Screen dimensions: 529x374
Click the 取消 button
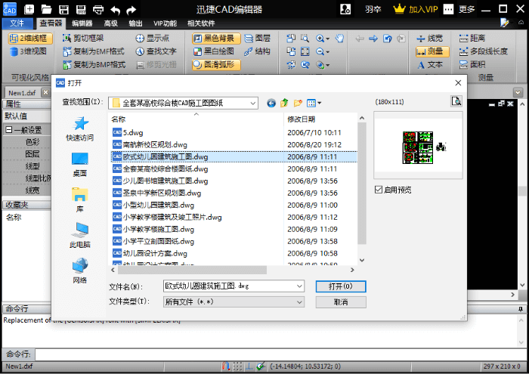[341, 302]
